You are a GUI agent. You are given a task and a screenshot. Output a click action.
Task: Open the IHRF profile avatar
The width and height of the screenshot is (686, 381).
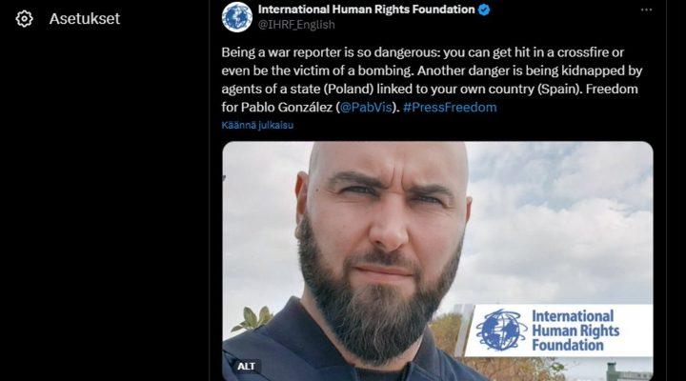click(236, 17)
